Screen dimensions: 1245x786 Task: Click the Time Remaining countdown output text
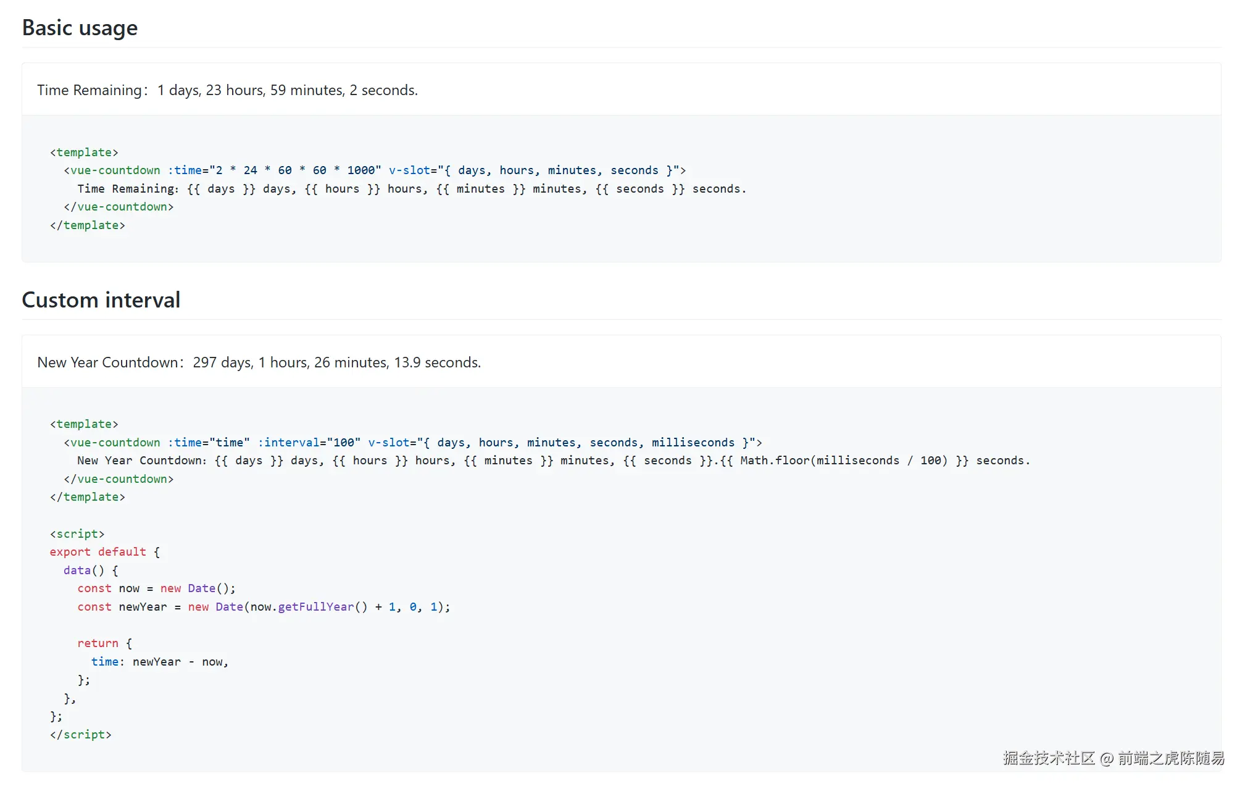[x=227, y=90]
